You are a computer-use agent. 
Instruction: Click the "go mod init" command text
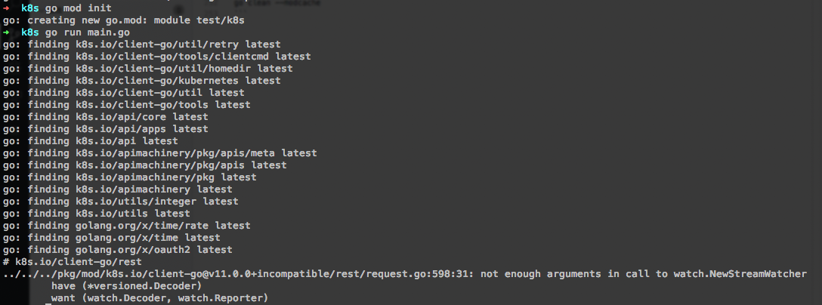80,8
